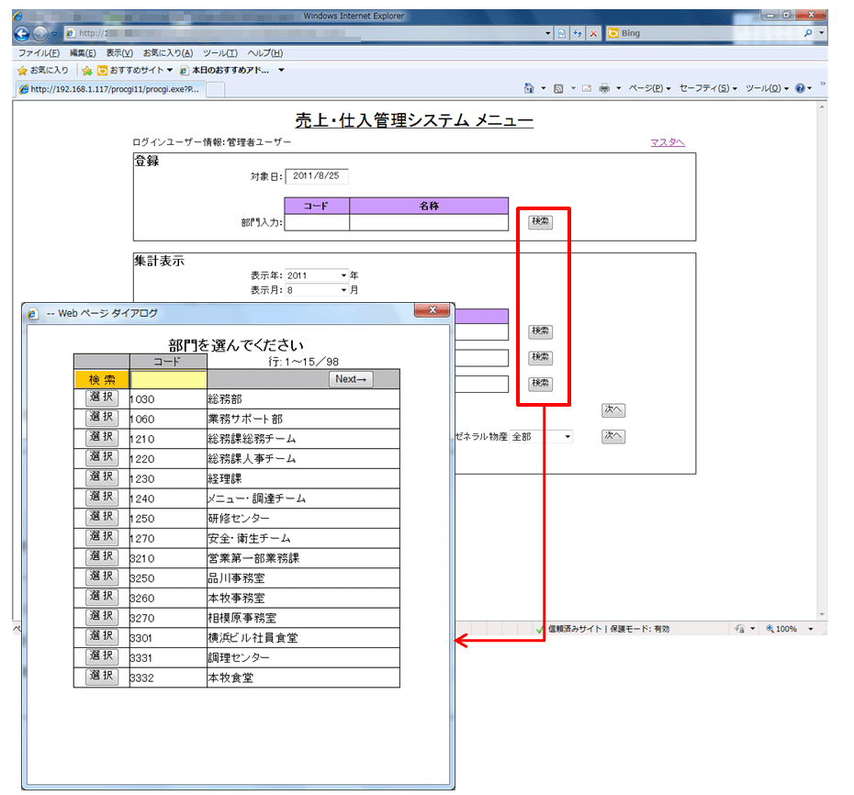Click the blue help question-mark icon
The width and height of the screenshot is (854, 795).
pos(800,88)
